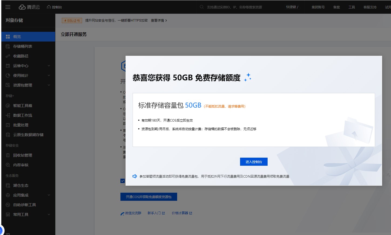Click the 标准存储容量包 50GB heading
391x235 pixels.
[170, 105]
